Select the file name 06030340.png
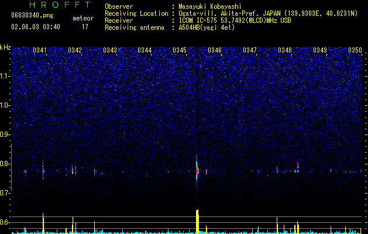The image size is (368, 234). (x=32, y=15)
